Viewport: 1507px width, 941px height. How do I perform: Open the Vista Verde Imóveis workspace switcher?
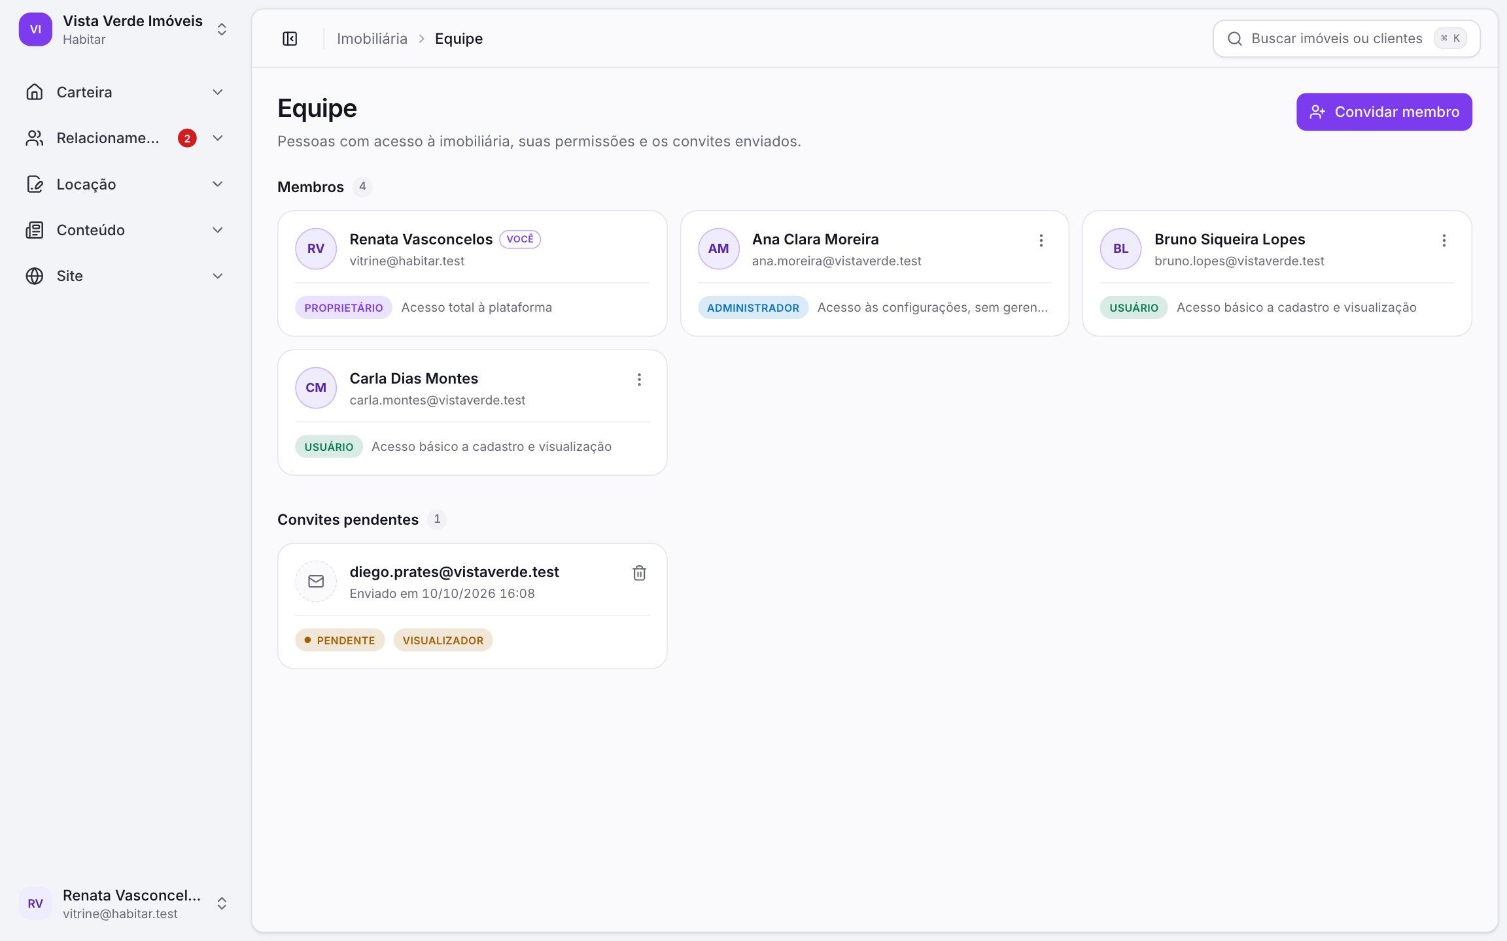pyautogui.click(x=124, y=29)
